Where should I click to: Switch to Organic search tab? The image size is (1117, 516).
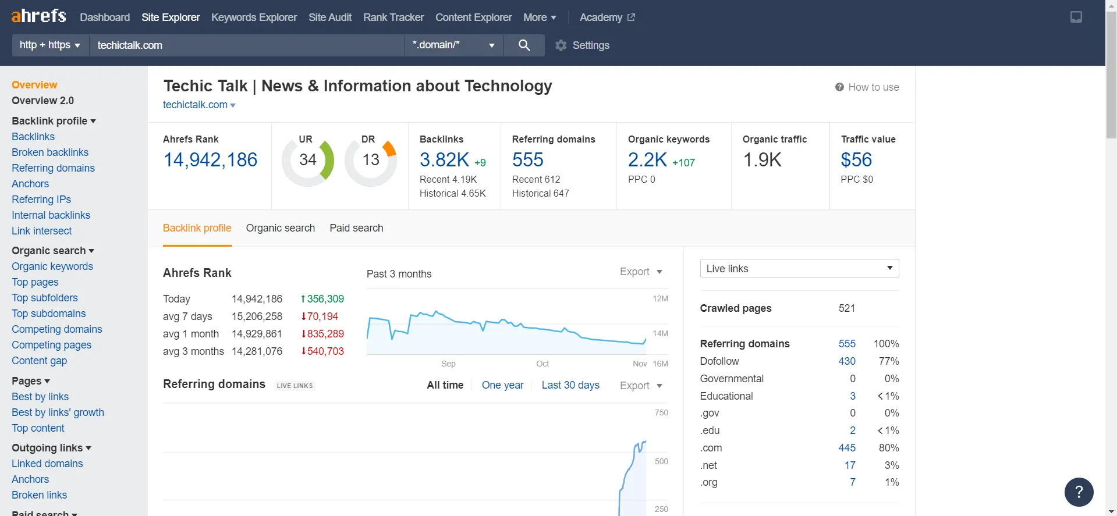click(281, 228)
